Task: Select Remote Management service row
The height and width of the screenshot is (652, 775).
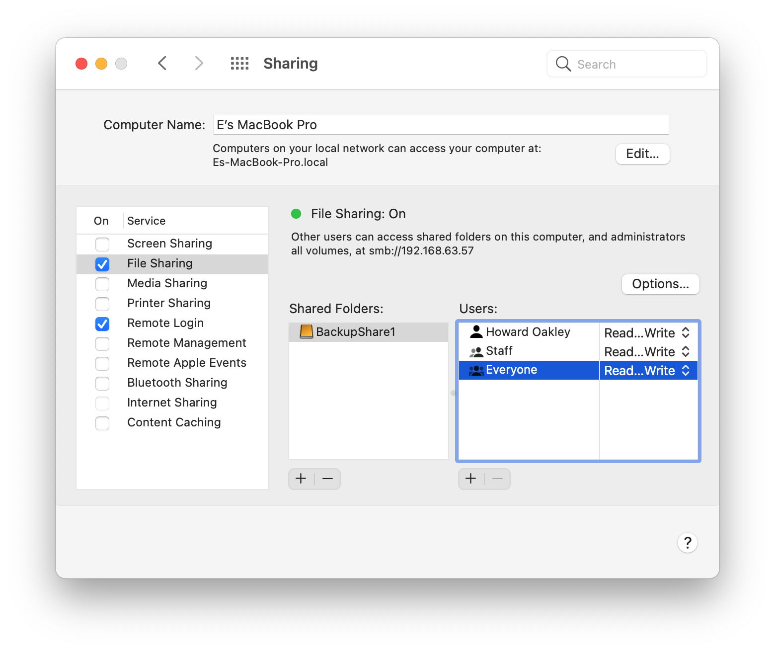Action: (186, 343)
